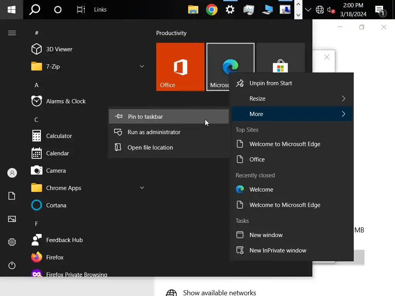Image resolution: width=395 pixels, height=296 pixels.
Task: Close the dialog behind the Start menu
Action: (327, 57)
